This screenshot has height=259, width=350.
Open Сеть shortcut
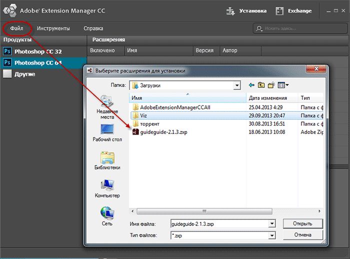[107, 216]
